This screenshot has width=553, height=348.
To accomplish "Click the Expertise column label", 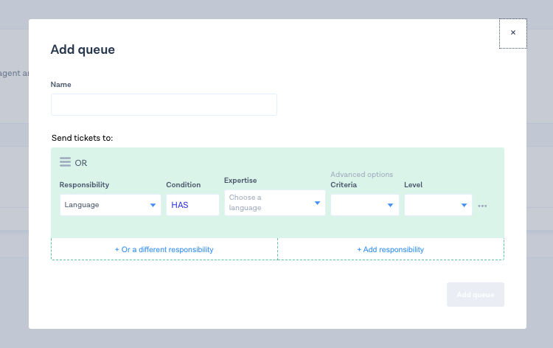I will (240, 181).
